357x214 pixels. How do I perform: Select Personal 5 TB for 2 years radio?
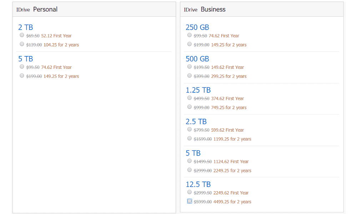[22, 76]
